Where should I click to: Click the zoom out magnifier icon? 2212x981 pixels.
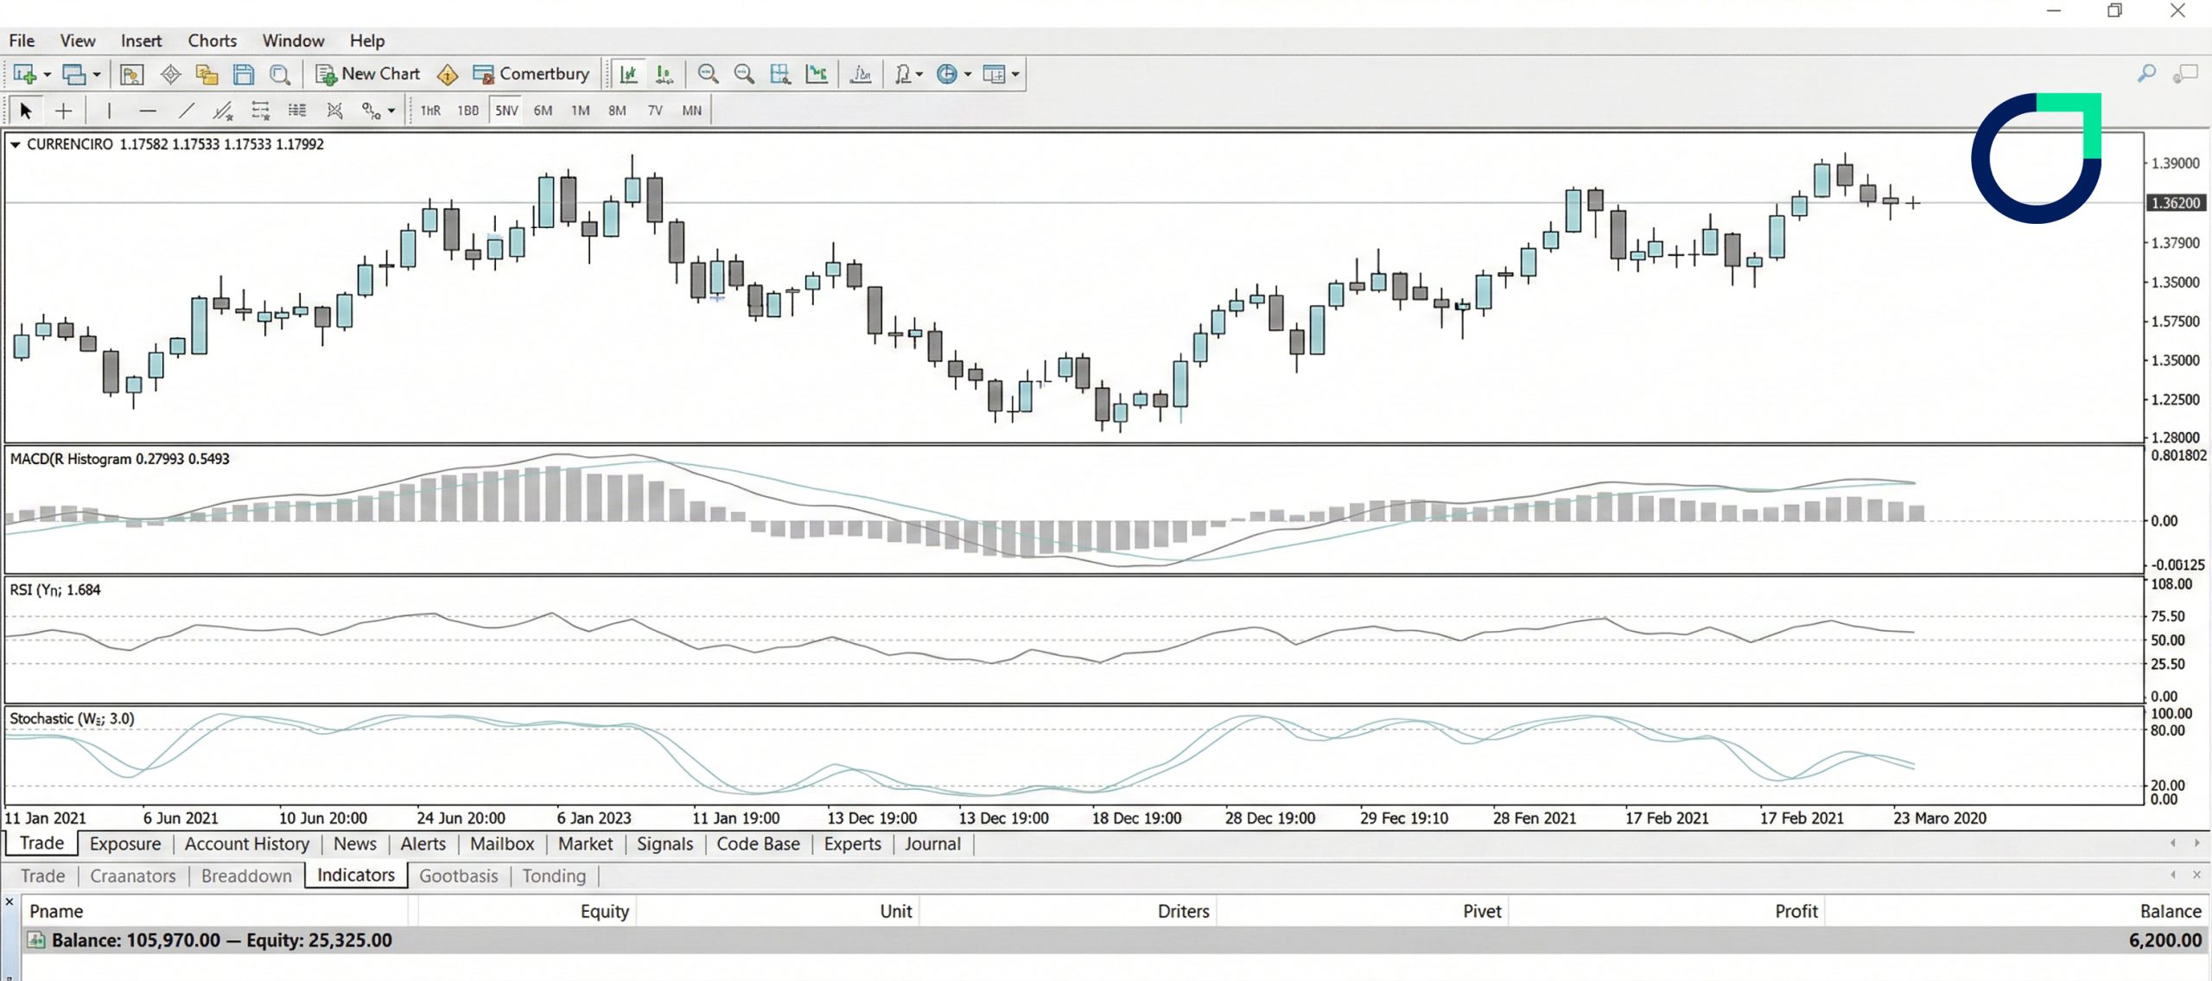coord(745,74)
